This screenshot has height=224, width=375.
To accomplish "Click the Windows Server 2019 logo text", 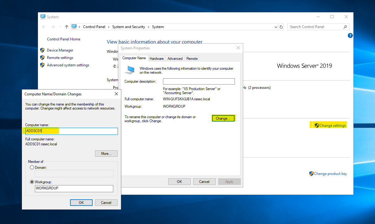I will pyautogui.click(x=305, y=66).
